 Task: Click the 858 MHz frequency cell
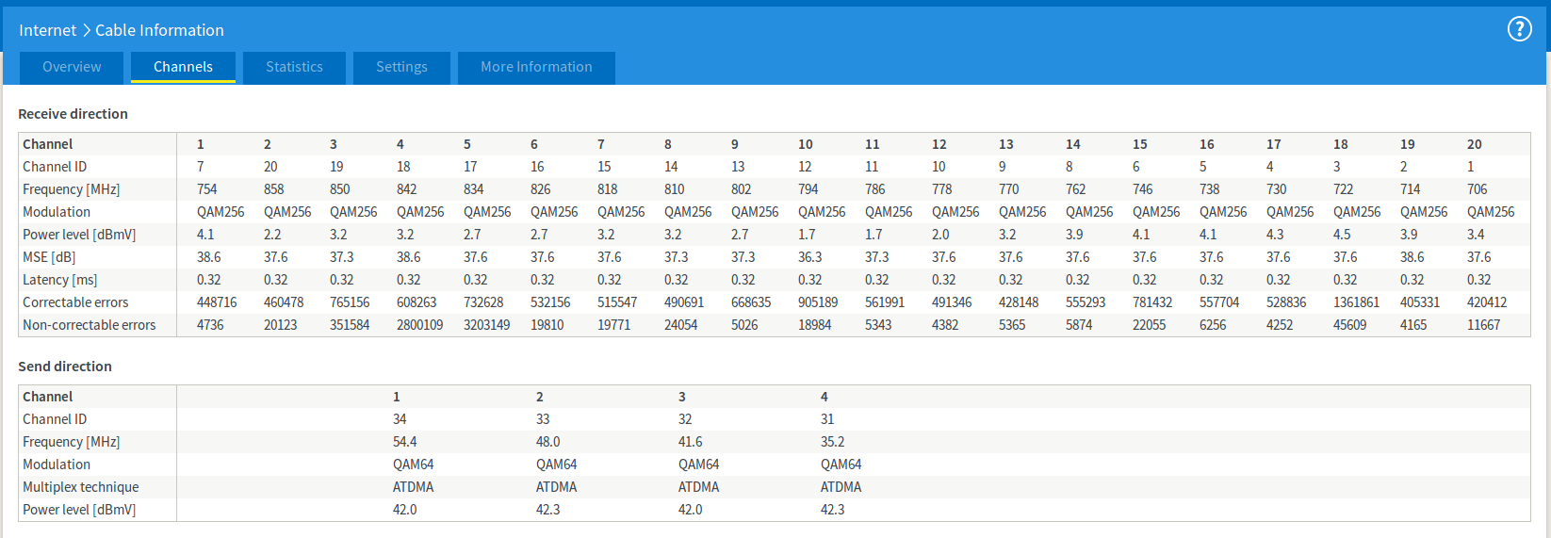pyautogui.click(x=273, y=189)
